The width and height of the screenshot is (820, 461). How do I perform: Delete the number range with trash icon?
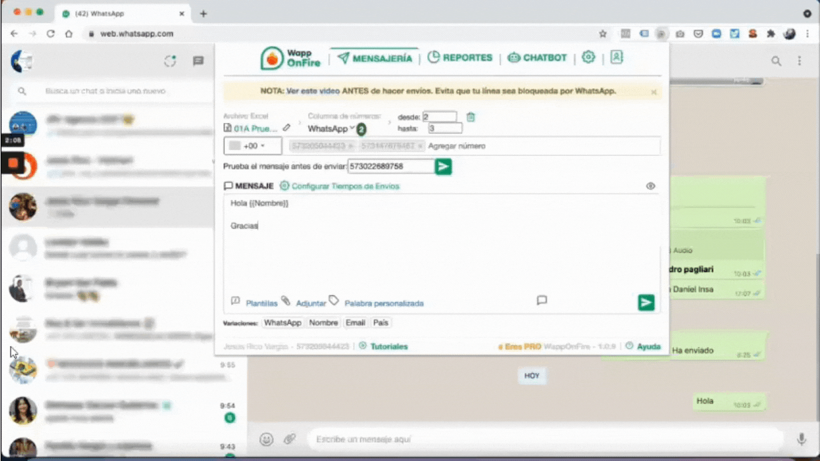pyautogui.click(x=470, y=117)
